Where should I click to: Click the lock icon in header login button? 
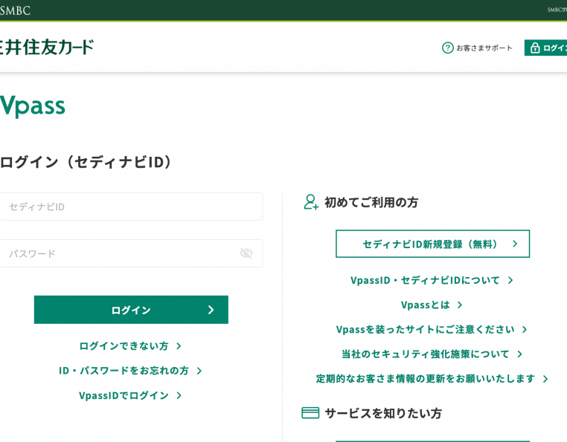click(535, 48)
